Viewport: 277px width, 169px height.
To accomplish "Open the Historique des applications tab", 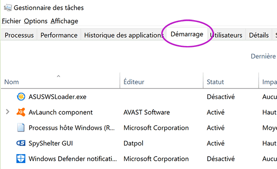I will (x=124, y=35).
